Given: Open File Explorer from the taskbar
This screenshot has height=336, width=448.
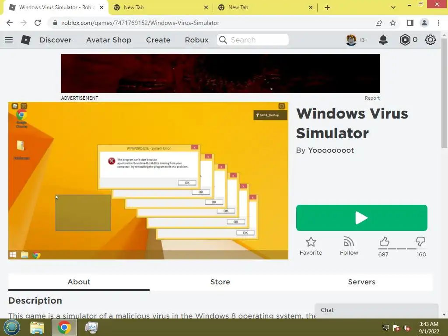Looking at the screenshot, I should click(37, 327).
